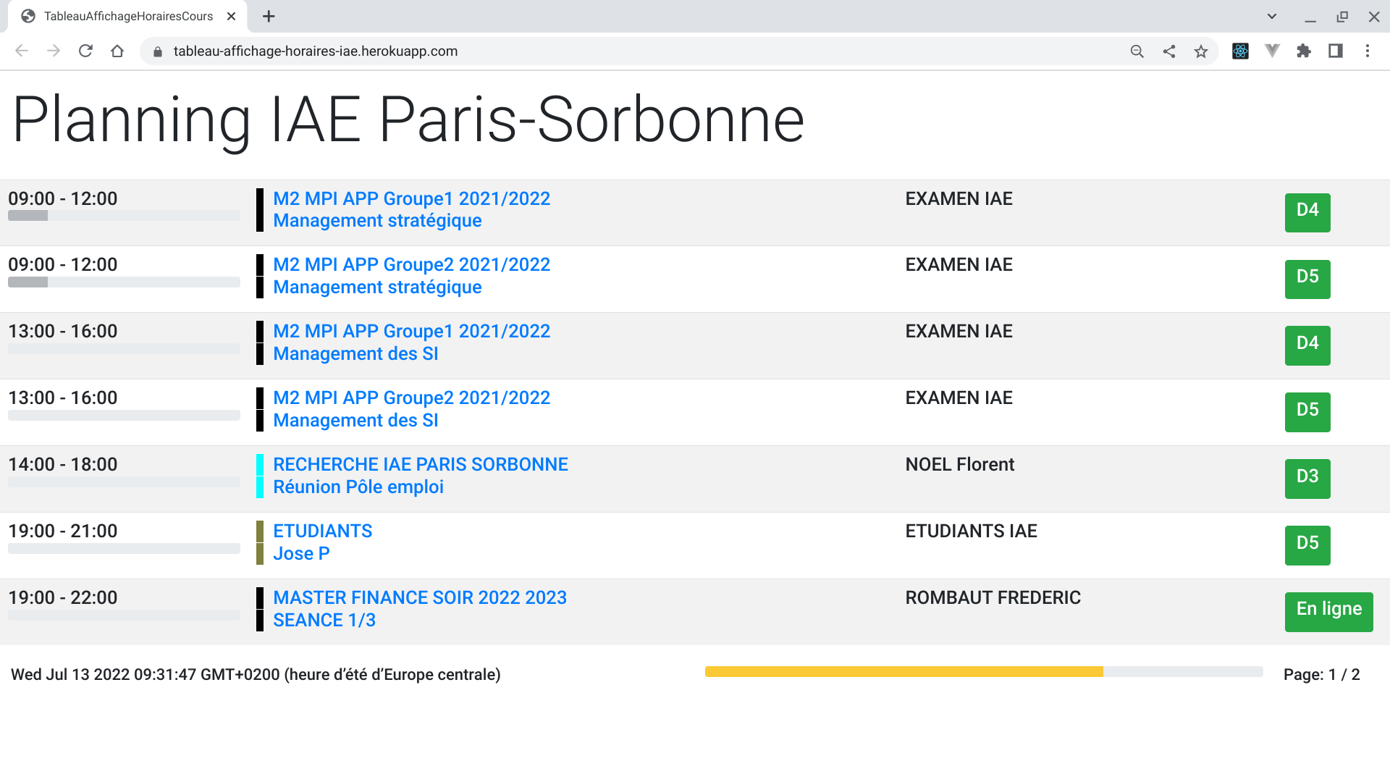The height and width of the screenshot is (782, 1390).
Task: Go to the browser home page
Action: (x=117, y=51)
